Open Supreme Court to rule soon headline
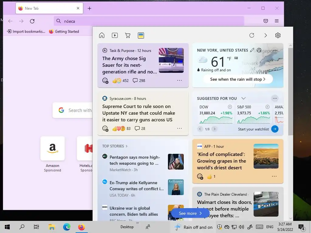Screen dimensions: 311x233 (x=138, y=113)
